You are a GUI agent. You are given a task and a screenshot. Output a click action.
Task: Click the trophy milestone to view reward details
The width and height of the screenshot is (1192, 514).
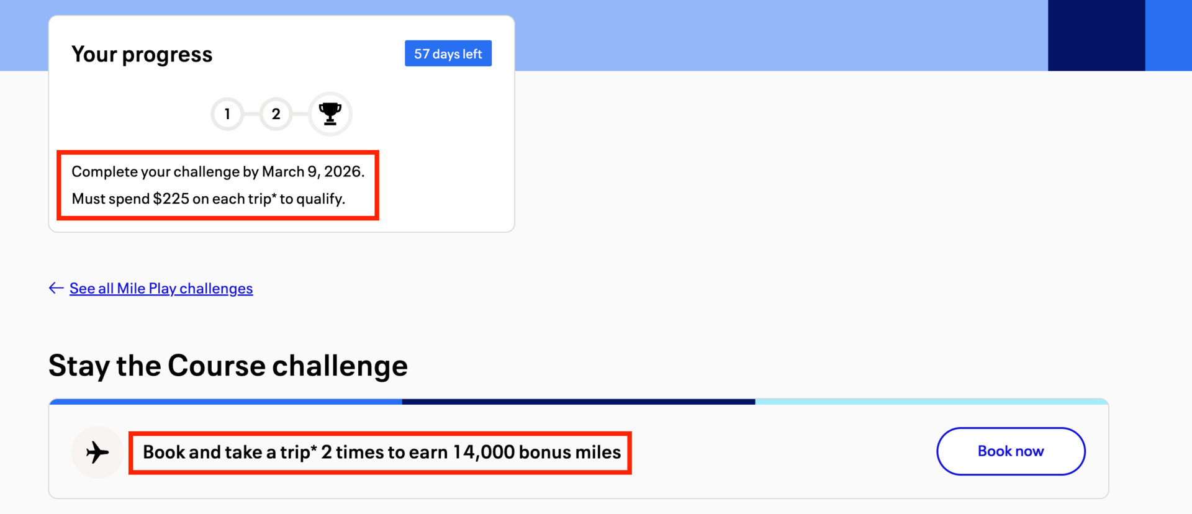pyautogui.click(x=330, y=114)
